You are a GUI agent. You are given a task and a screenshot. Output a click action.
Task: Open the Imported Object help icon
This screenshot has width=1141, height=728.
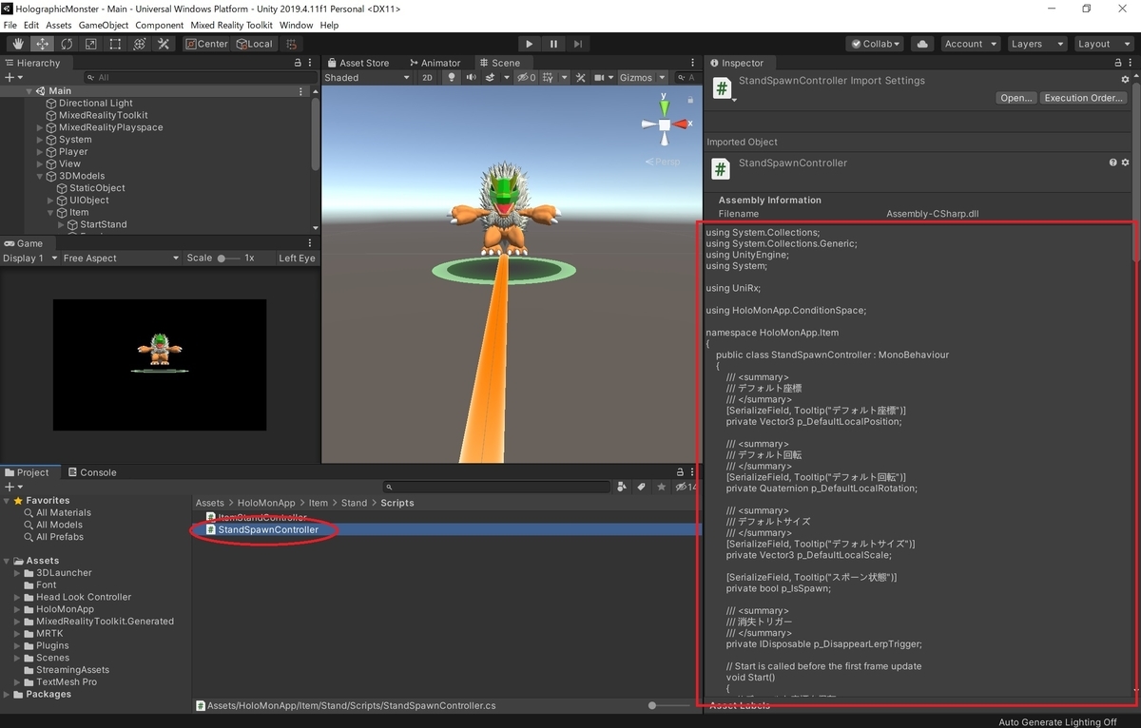(x=1112, y=163)
